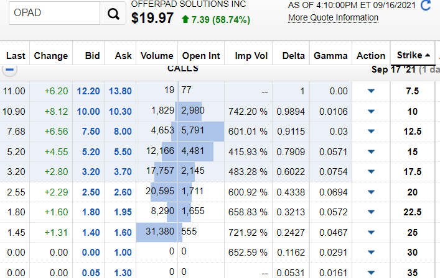
Task: Click bid price 7.50 for strike 12.5
Action: pyautogui.click(x=91, y=132)
